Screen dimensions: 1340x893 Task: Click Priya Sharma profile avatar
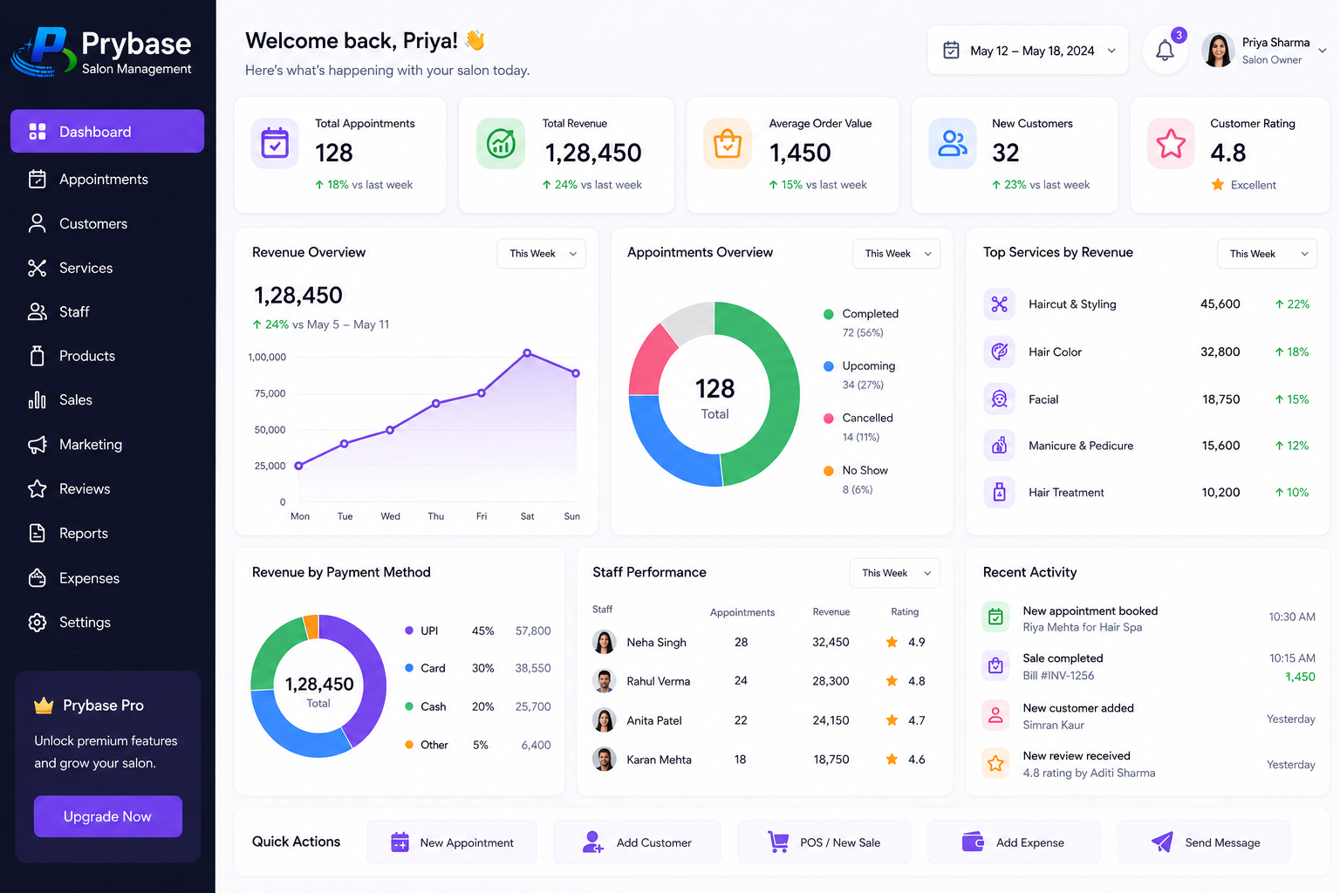(x=1218, y=51)
